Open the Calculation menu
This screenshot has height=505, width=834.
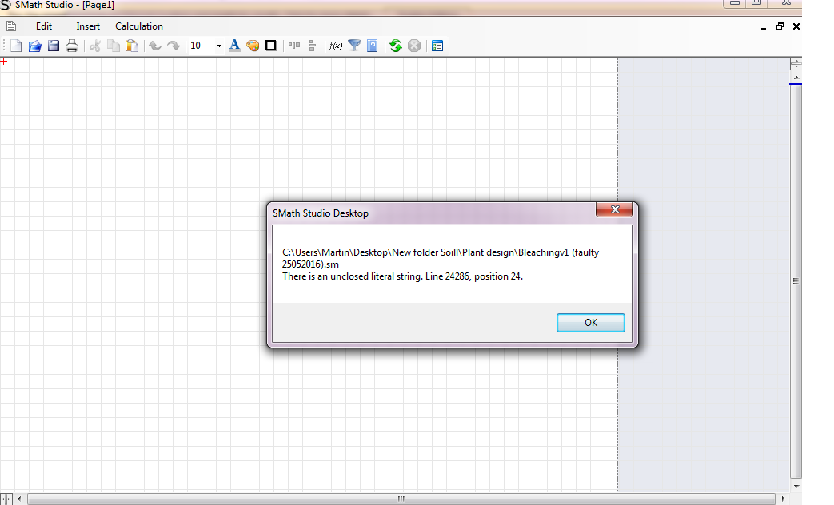point(139,26)
